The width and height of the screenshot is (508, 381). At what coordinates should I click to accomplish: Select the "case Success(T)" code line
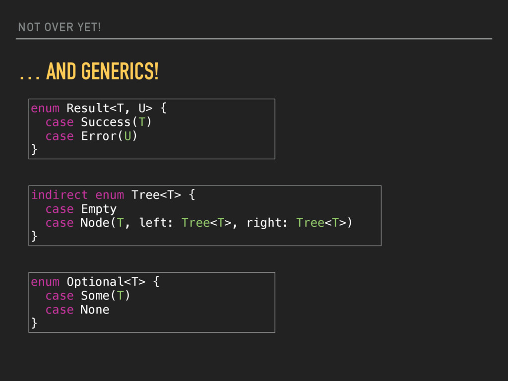point(98,122)
